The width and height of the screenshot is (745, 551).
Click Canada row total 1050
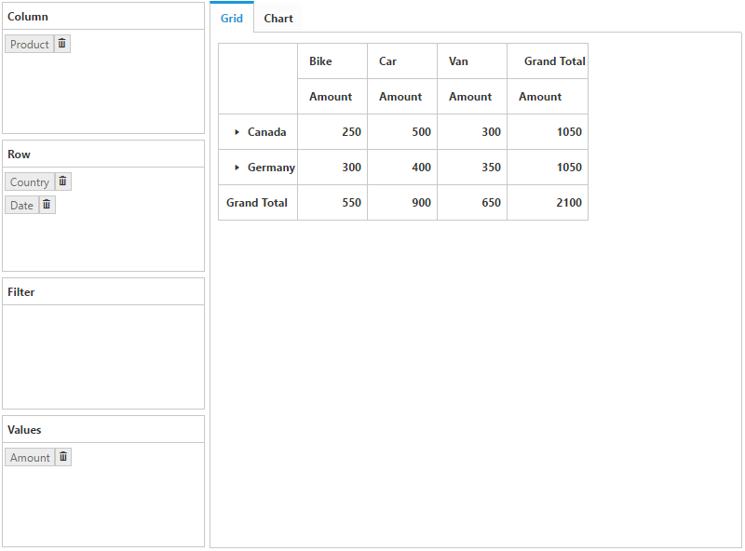[548, 132]
